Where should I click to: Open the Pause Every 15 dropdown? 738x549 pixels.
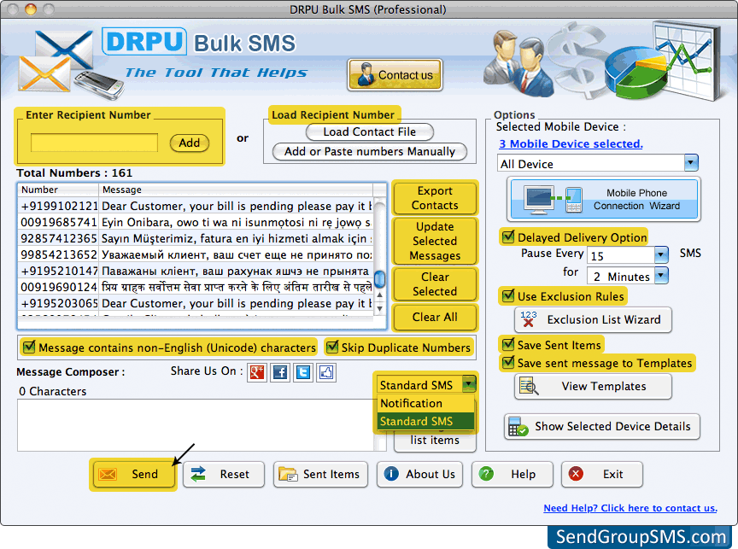661,255
